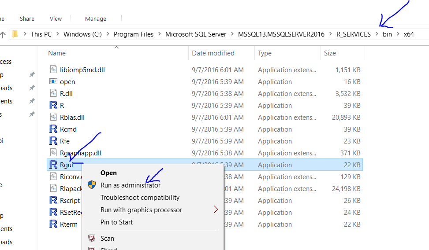Click the 9/7/2016 6:01 AM date of libiomp5md.dll
429x250 pixels.
point(217,70)
